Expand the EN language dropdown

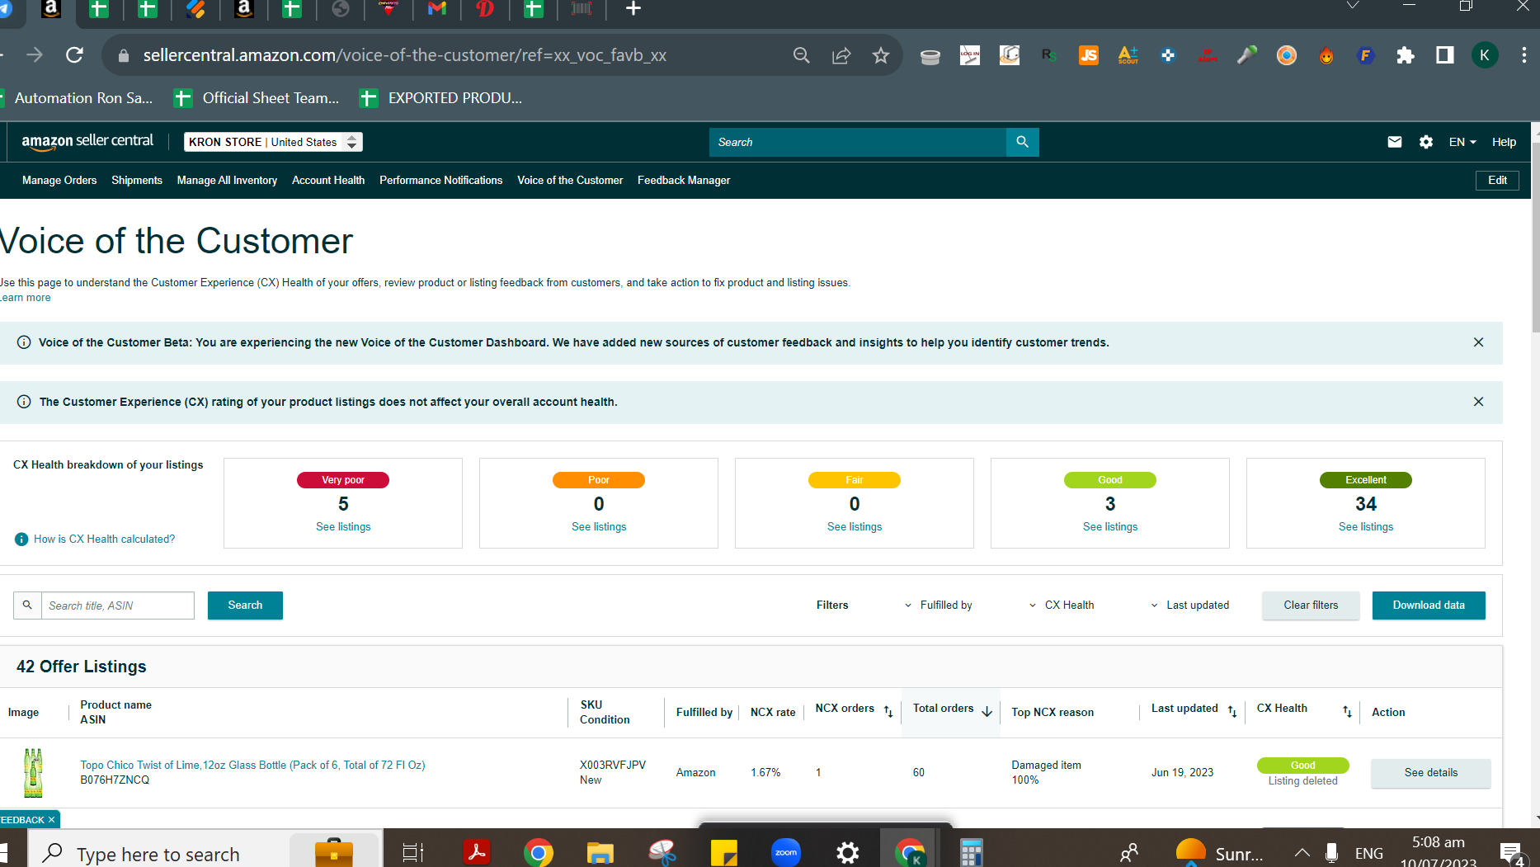click(x=1462, y=142)
